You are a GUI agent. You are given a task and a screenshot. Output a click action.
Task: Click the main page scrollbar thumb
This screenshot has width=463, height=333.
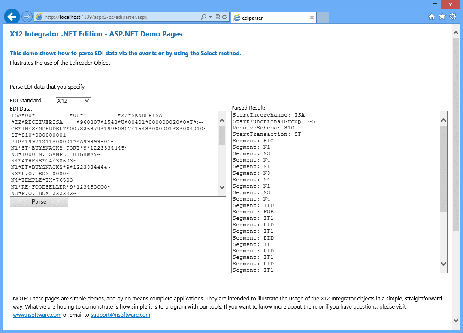click(456, 134)
